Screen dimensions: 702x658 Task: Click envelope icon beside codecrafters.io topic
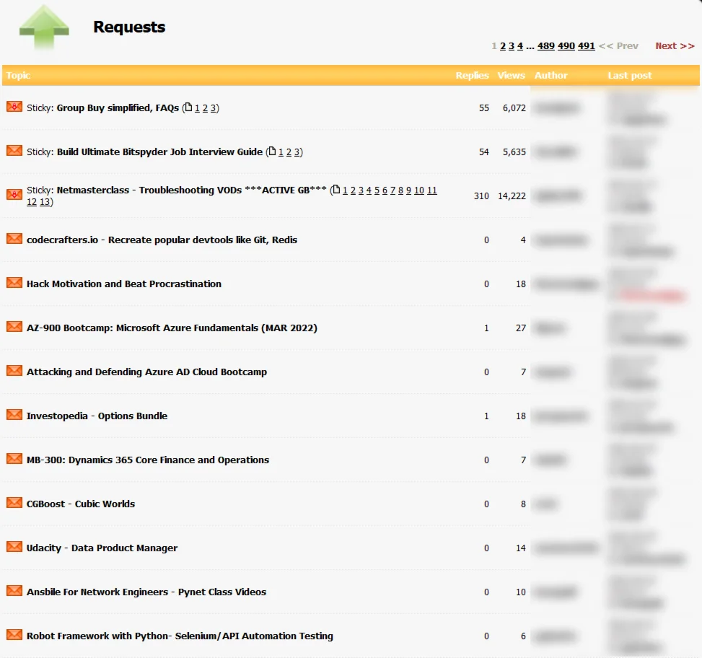14,239
